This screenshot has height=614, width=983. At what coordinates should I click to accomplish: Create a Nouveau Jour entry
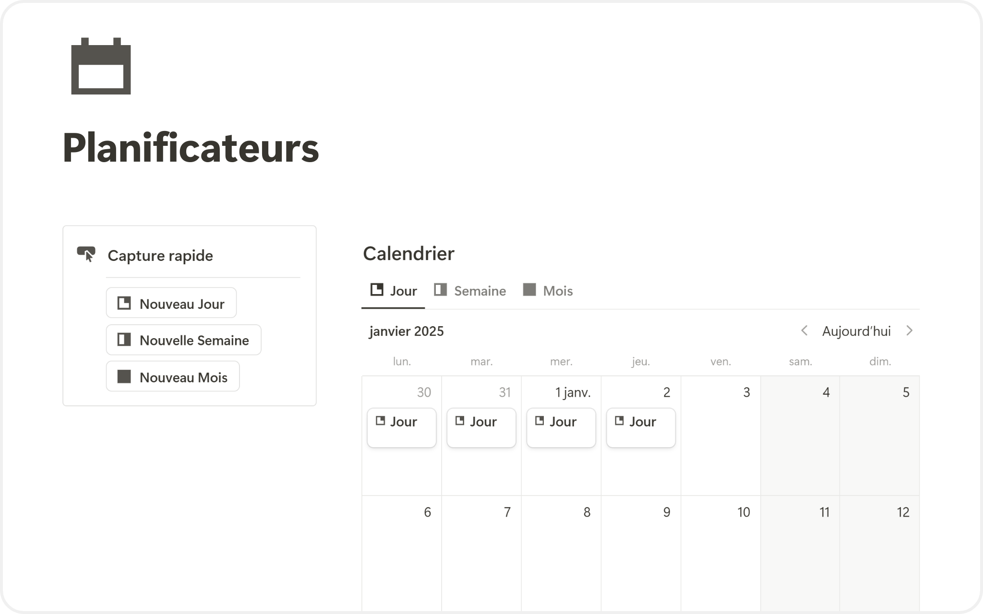(x=171, y=303)
